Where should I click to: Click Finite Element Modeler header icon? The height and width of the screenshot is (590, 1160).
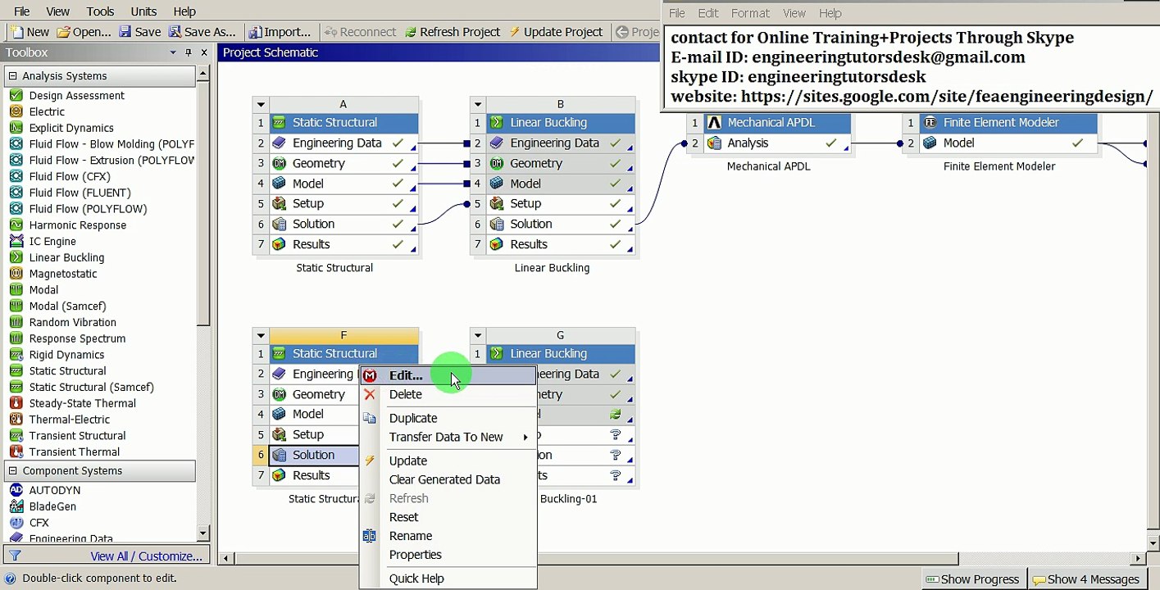pos(930,122)
